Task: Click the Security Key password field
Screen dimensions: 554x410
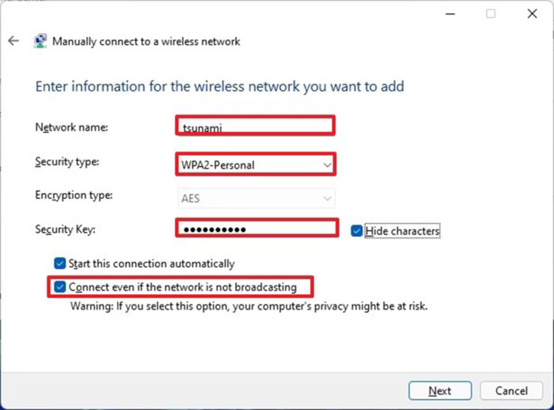Action: point(257,229)
